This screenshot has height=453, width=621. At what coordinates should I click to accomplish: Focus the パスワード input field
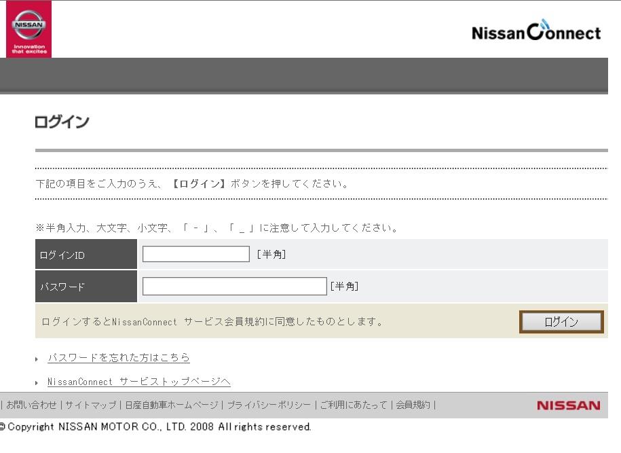(x=234, y=286)
